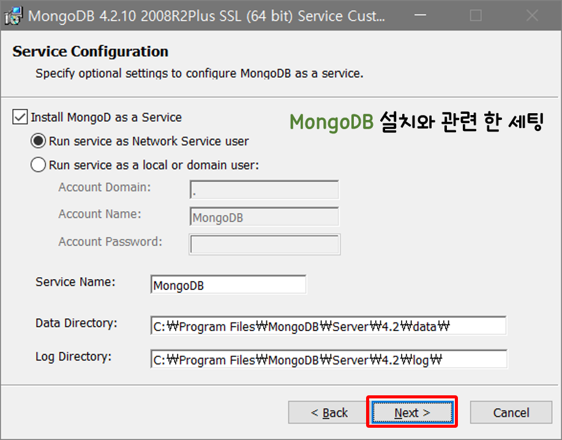Click the Log Directory label
This screenshot has height=440, width=562.
73,357
